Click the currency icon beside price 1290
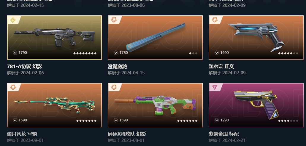This screenshot has height=146, width=306. pos(217,120)
